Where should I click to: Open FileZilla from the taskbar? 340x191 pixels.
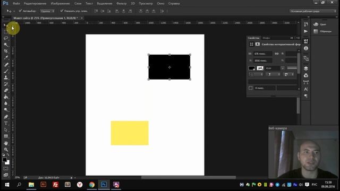tap(55, 185)
